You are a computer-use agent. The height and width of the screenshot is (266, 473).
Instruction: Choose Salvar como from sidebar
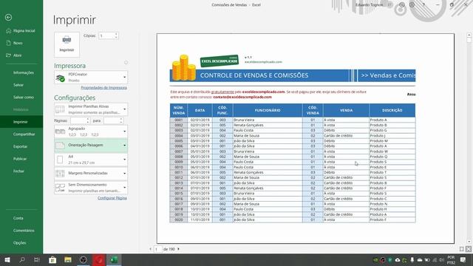[x=21, y=98]
